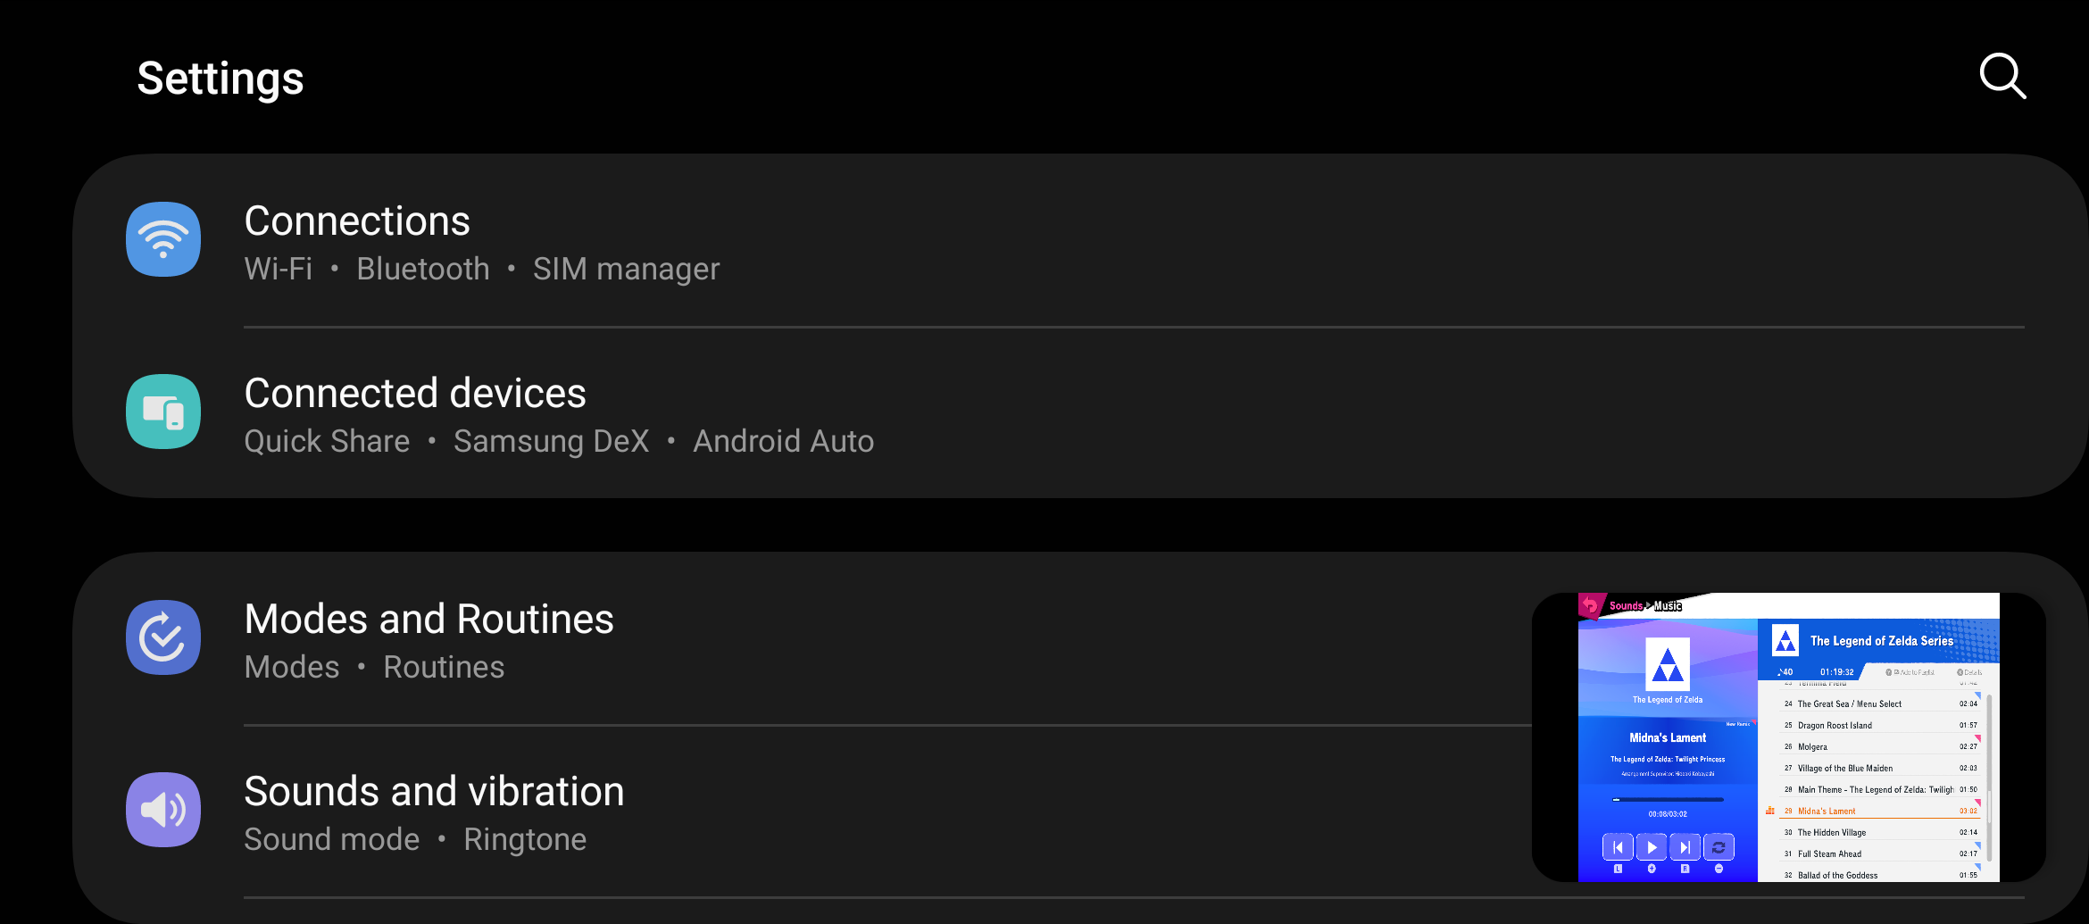This screenshot has height=924, width=2089.
Task: Go to the previous track
Action: (x=1618, y=847)
